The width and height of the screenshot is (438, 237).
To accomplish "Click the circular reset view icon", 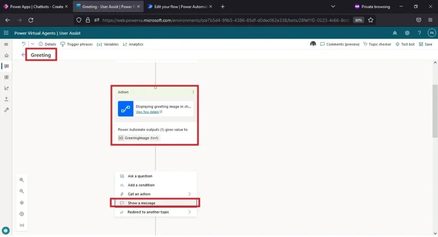I will tap(22, 214).
